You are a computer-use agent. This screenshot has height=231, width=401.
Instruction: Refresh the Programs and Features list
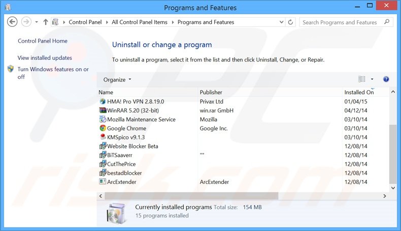[x=290, y=22]
